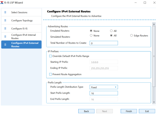Enable Override Default IPv4 Prefix Range
The image size is (156, 114).
(50, 56)
